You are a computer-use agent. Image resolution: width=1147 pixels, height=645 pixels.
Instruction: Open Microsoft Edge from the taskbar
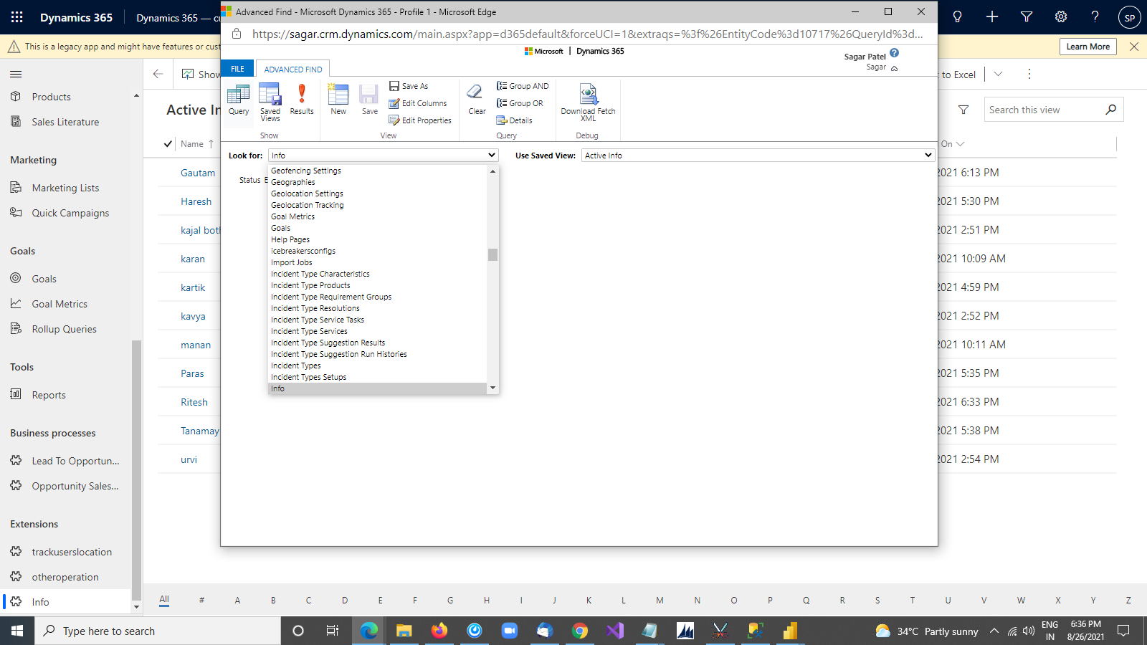369,631
